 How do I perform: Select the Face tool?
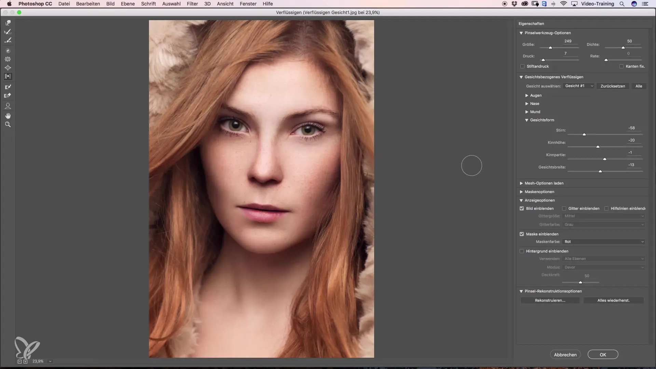point(8,106)
